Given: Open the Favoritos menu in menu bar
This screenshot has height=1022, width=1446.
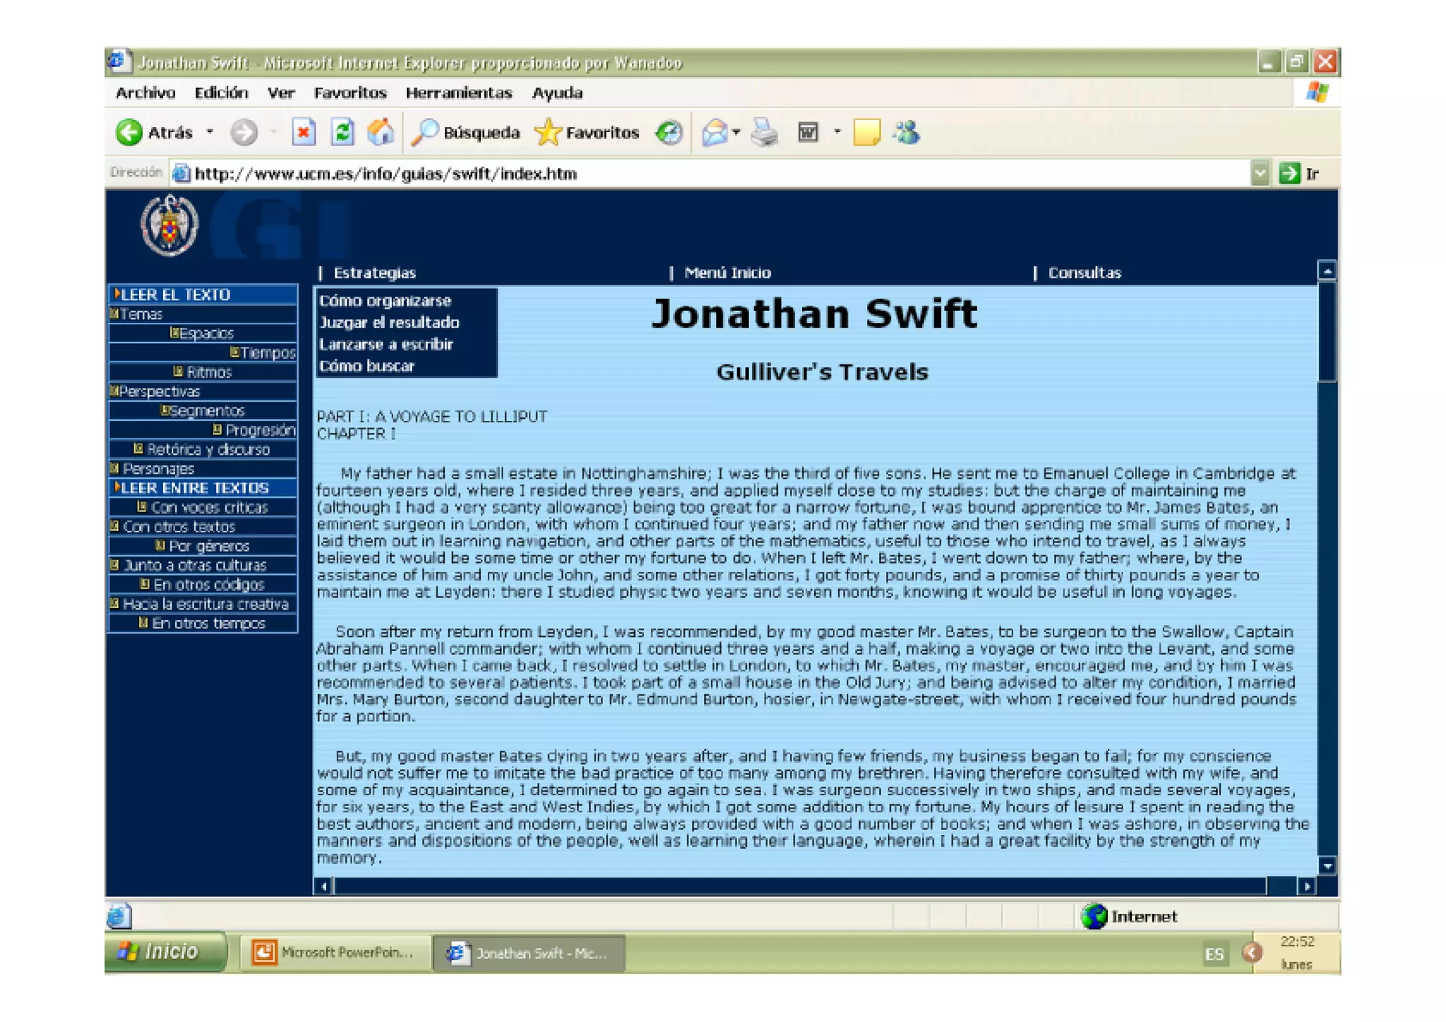Looking at the screenshot, I should click(350, 93).
